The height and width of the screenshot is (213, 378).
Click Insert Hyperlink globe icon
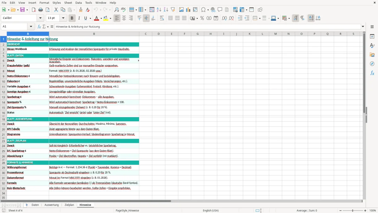click(213, 10)
